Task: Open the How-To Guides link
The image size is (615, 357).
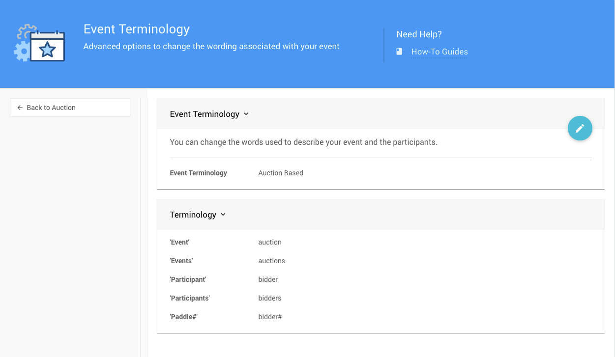Action: (439, 52)
